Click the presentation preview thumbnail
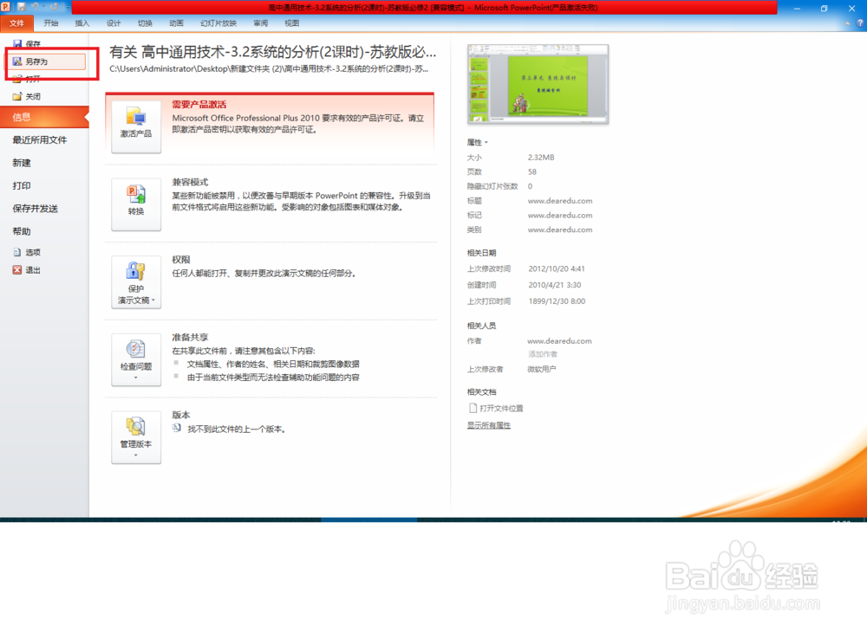This screenshot has height=633, width=867. (538, 84)
